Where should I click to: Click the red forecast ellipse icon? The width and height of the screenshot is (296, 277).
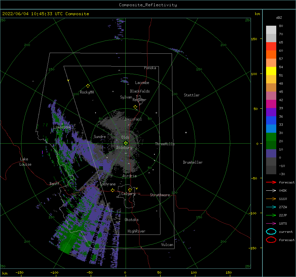point(271,240)
